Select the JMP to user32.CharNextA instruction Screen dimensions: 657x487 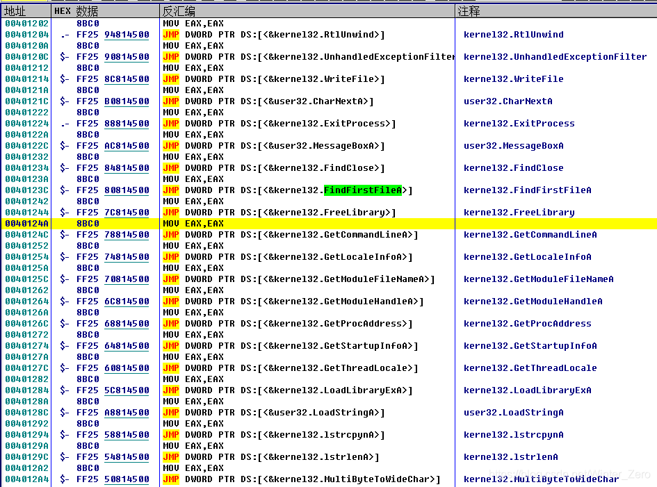[x=268, y=101]
